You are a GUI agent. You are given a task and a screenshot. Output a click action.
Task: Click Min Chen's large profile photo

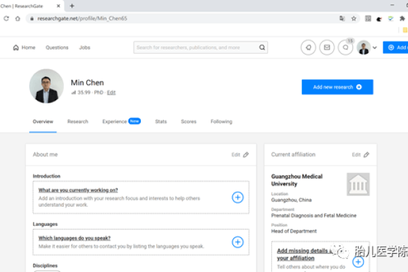coord(46,86)
